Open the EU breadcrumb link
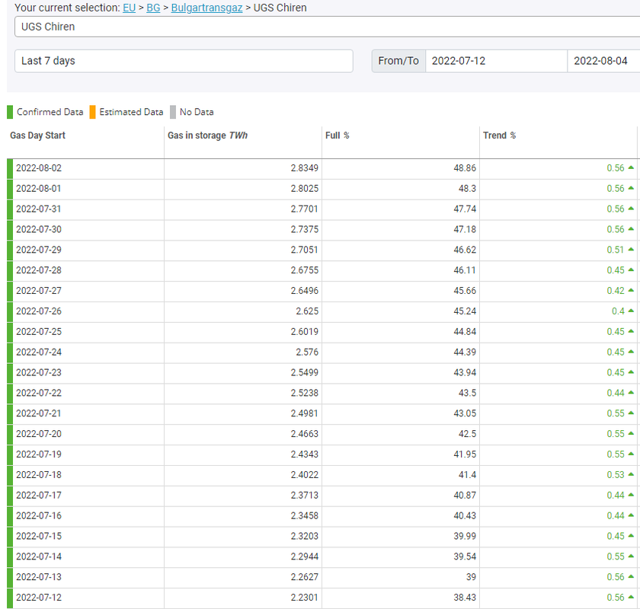Screen dimensions: 640x609 click(129, 8)
